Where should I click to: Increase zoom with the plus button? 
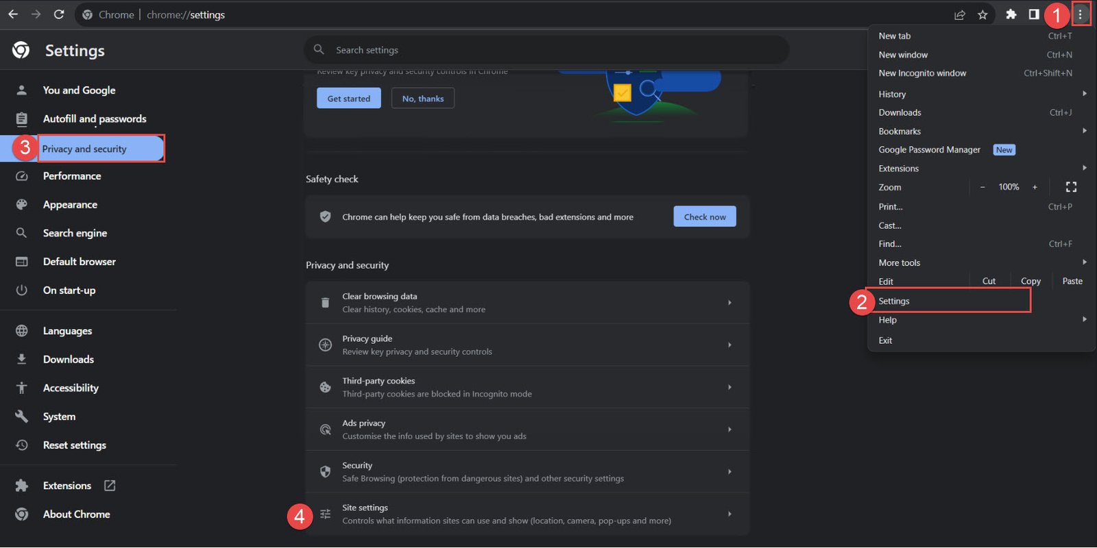(x=1035, y=187)
